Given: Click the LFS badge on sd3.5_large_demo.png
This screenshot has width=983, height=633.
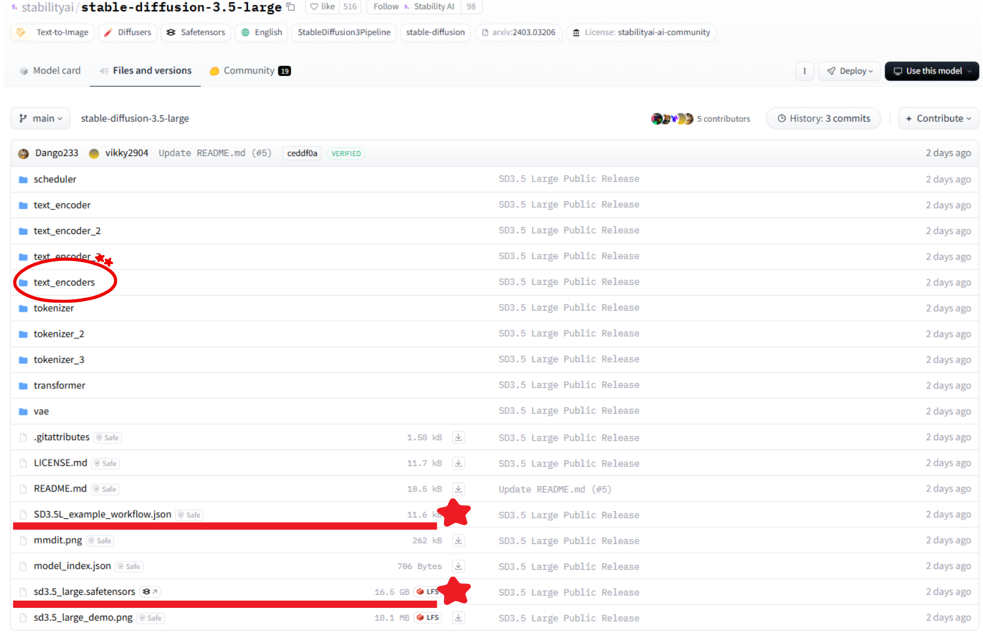Looking at the screenshot, I should point(428,617).
